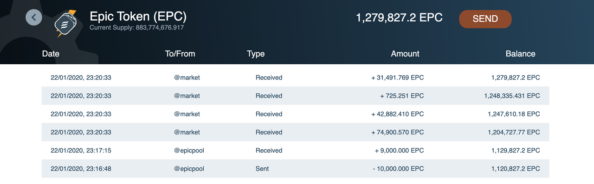Open @epicpool link in the Received row
This screenshot has width=594, height=184.
[189, 151]
